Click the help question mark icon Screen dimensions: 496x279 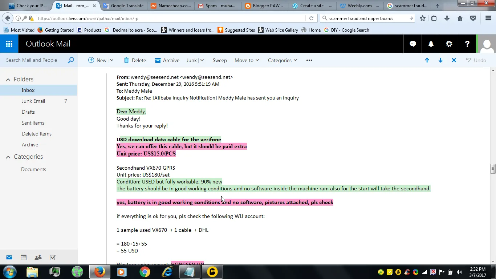click(467, 44)
